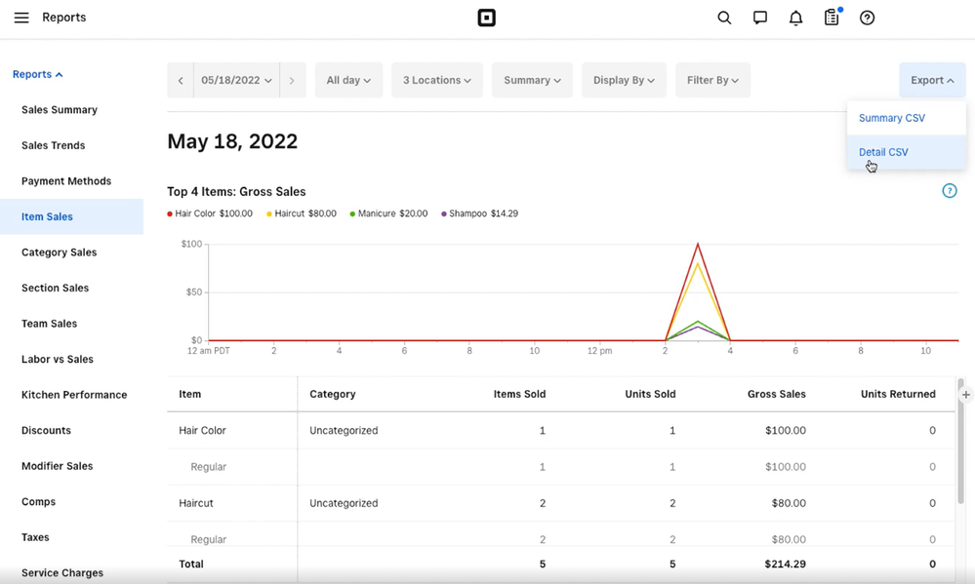975x584 pixels.
Task: Click the red Hair Color legend dot
Action: 170,214
